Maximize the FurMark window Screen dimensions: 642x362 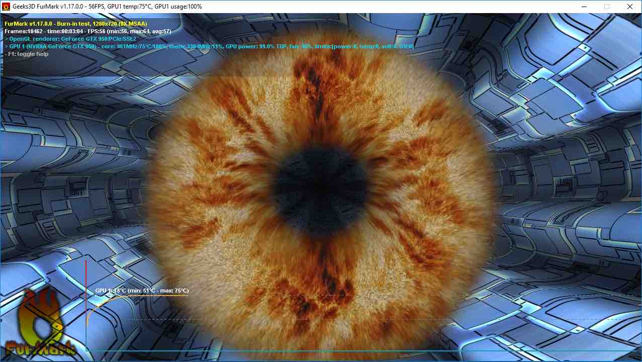pos(607,7)
